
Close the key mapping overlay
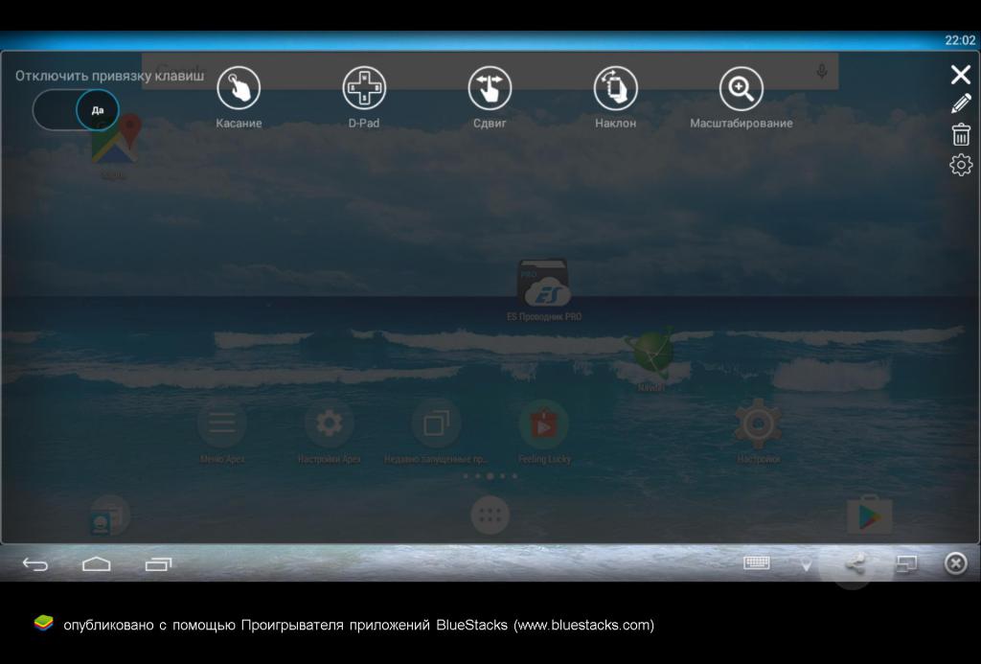pos(961,75)
